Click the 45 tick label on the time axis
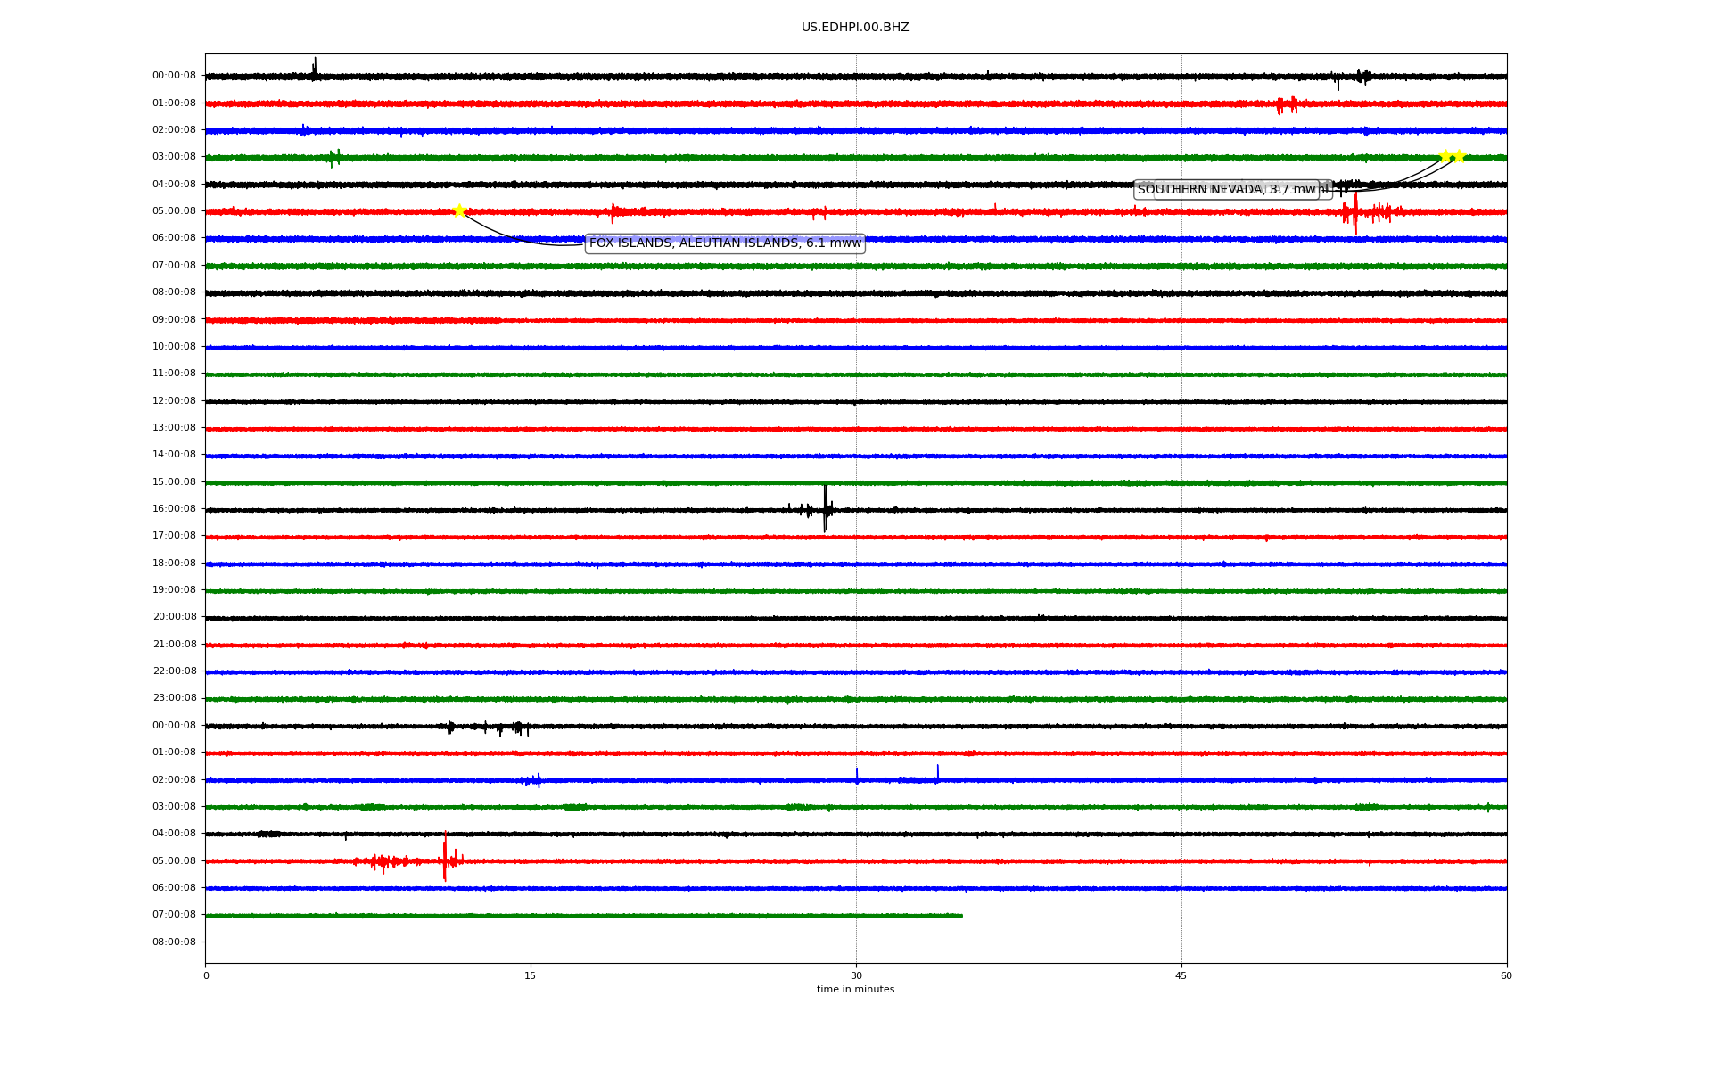The width and height of the screenshot is (1712, 1070). (x=1181, y=975)
